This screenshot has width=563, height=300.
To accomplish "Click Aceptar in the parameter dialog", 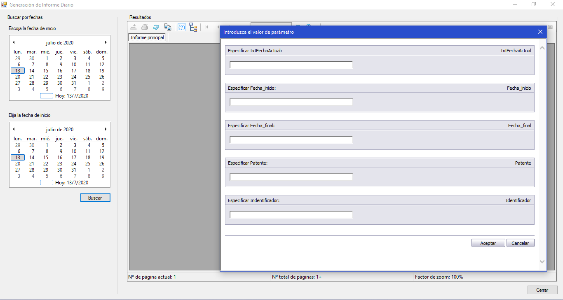I will click(488, 243).
